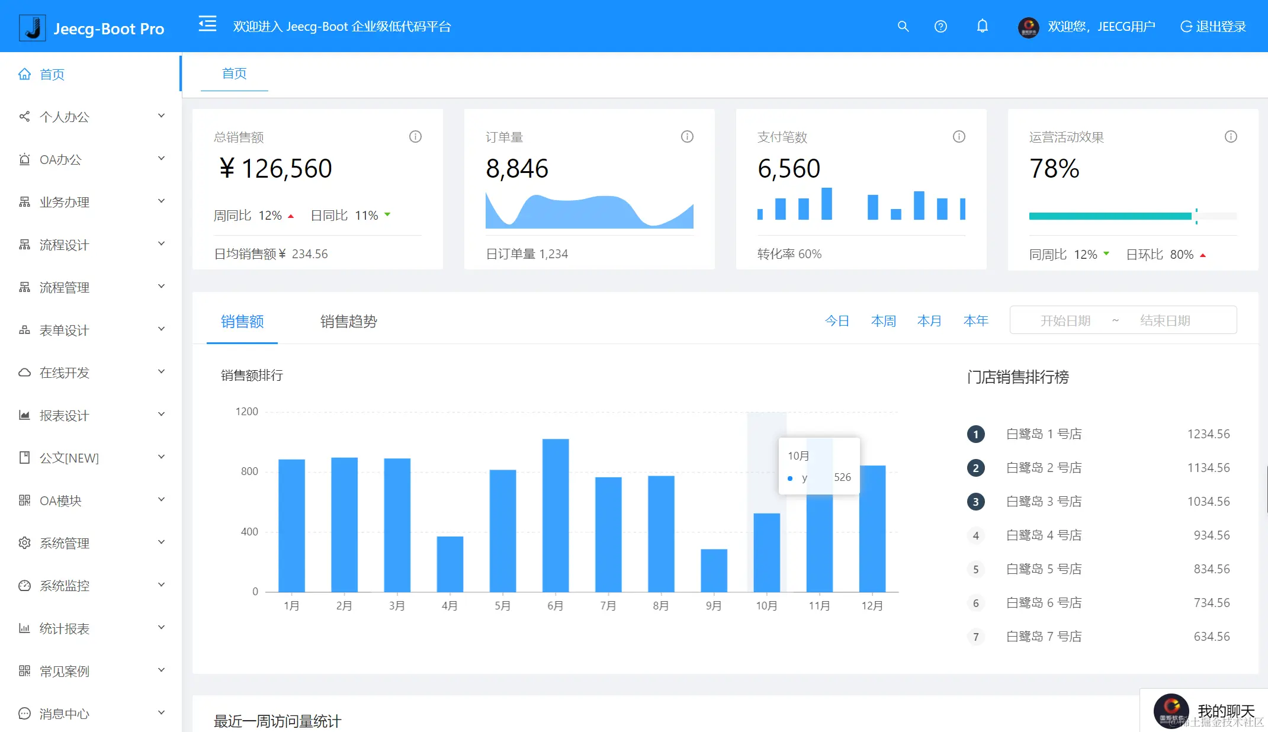Collapse the sidebar with the menu fold icon
The height and width of the screenshot is (732, 1268).
(207, 25)
